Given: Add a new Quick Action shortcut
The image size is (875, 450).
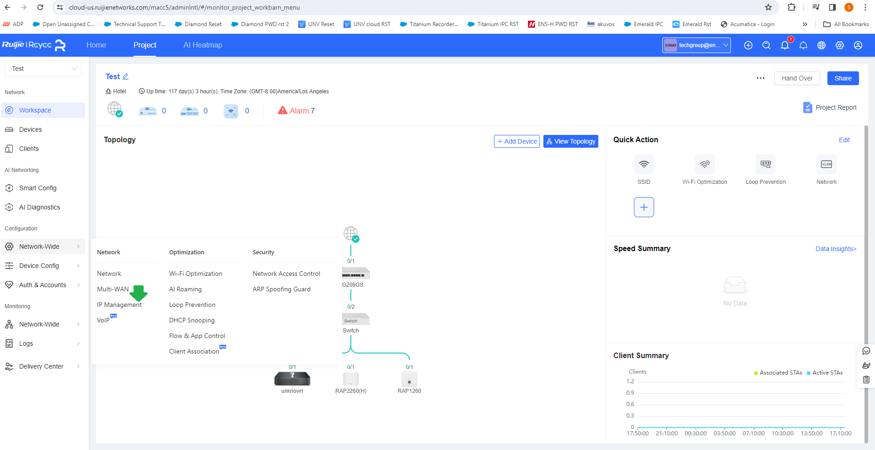Looking at the screenshot, I should click(643, 207).
